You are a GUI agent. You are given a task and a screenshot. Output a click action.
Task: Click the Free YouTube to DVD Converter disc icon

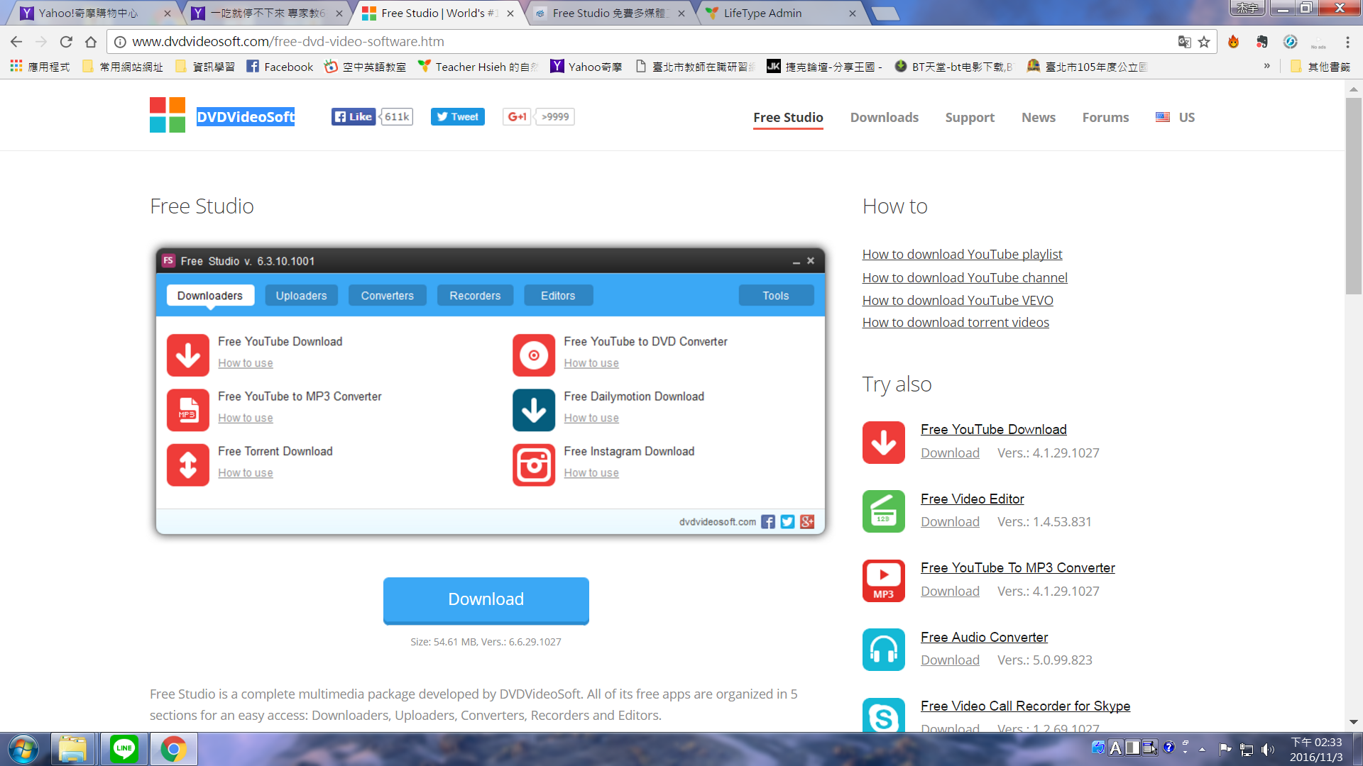coord(534,355)
